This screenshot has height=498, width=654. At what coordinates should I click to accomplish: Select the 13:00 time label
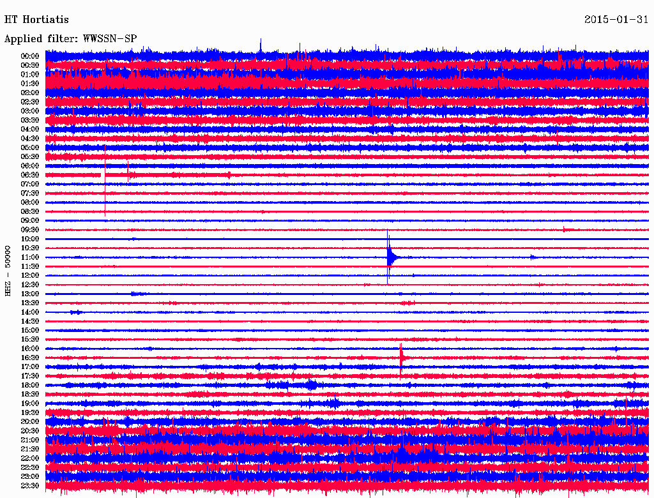click(x=30, y=294)
